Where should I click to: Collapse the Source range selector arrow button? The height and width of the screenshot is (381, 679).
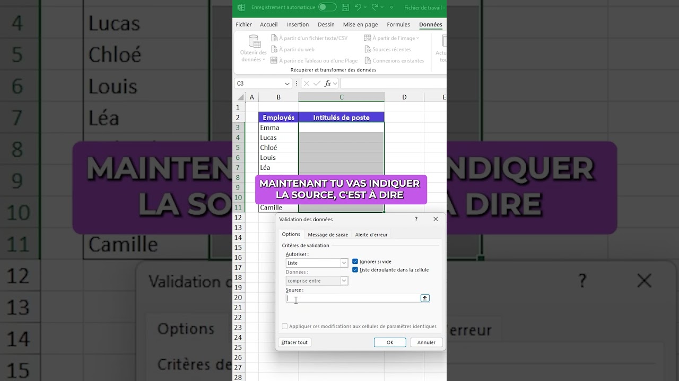pyautogui.click(x=425, y=298)
